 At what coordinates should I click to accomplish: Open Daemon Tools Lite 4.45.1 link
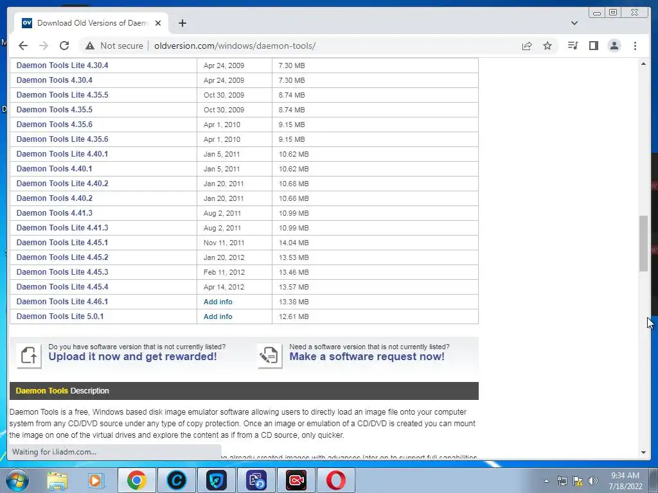[x=62, y=242]
